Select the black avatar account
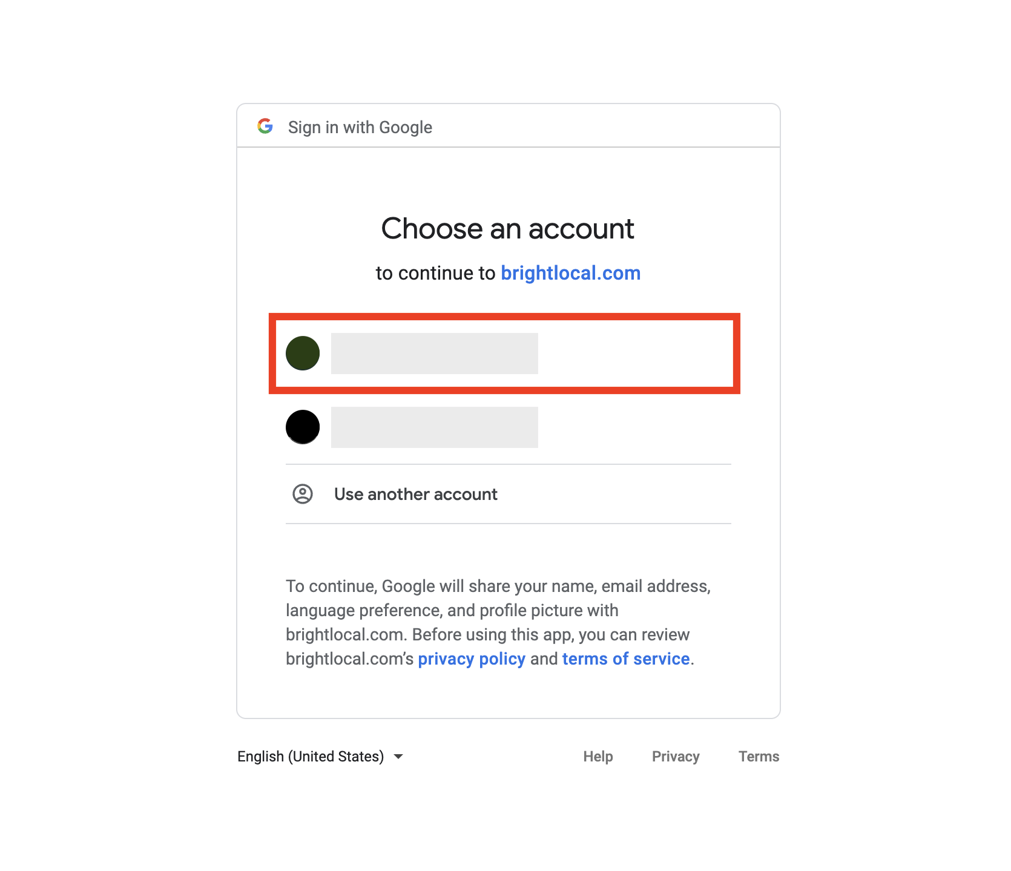 click(x=303, y=427)
